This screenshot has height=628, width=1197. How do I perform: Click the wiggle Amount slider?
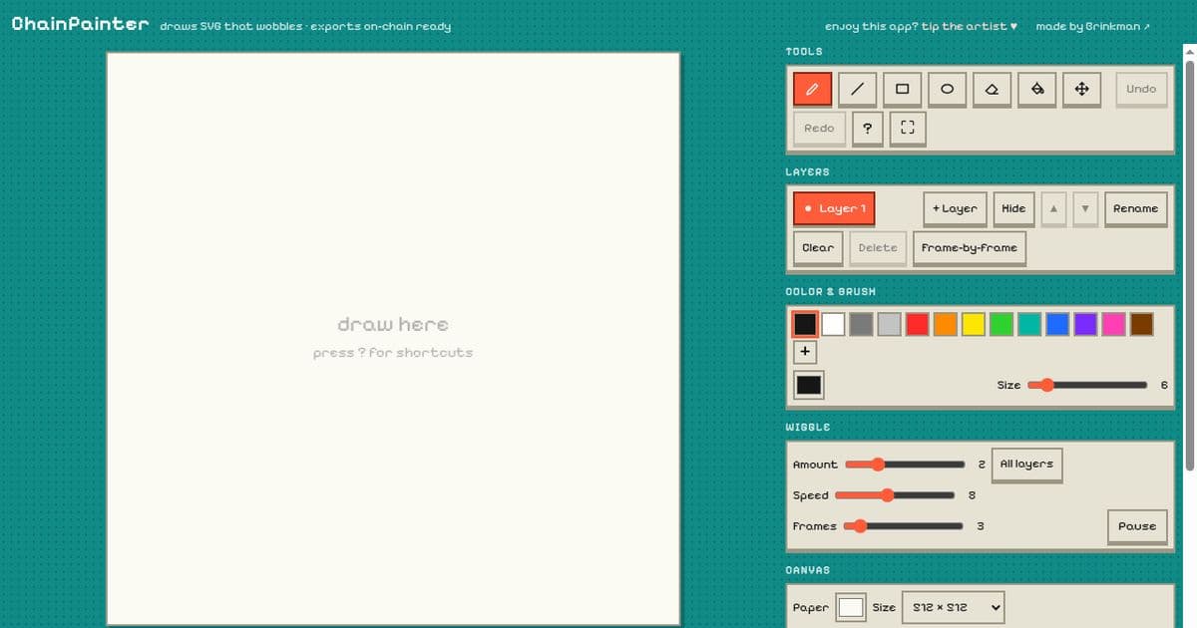[x=905, y=465]
